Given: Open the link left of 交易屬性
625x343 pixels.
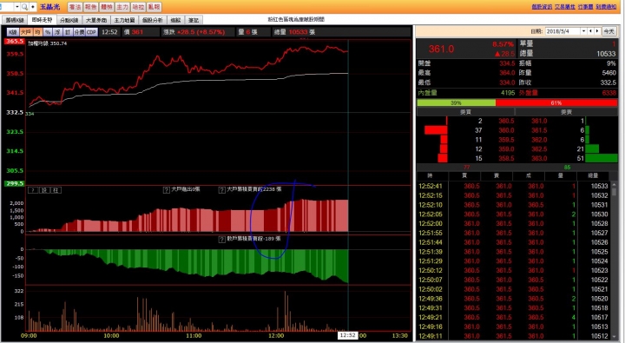Looking at the screenshot, I should (x=542, y=7).
